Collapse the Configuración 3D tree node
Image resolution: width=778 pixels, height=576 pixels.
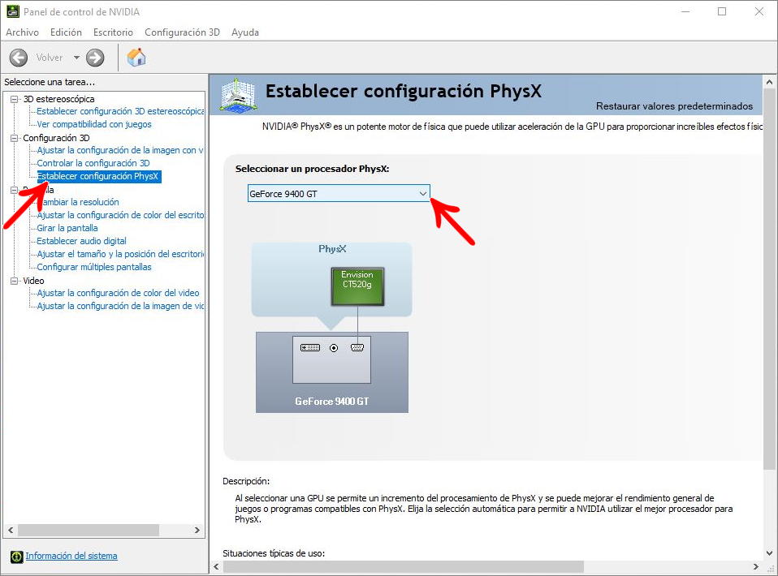(15, 138)
